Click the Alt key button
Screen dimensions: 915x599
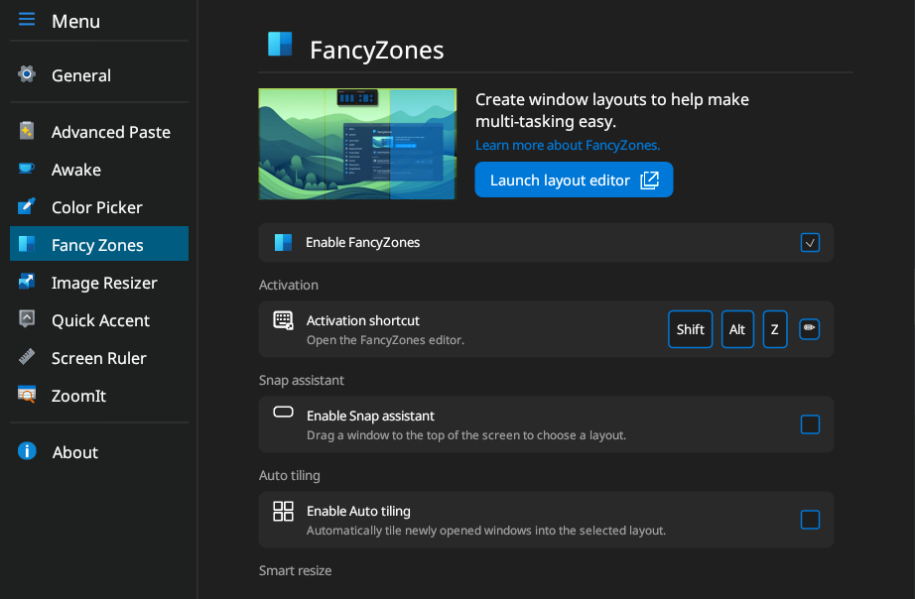click(x=737, y=329)
